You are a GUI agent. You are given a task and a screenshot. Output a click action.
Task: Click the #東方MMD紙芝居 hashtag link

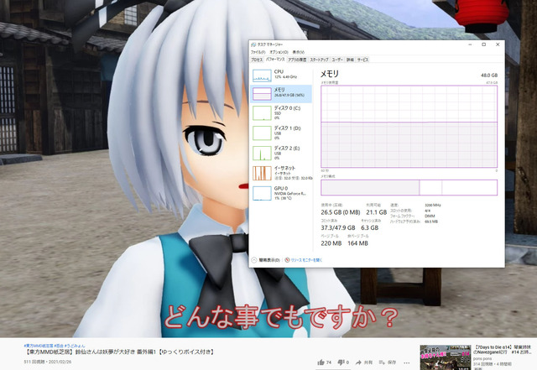coord(39,346)
